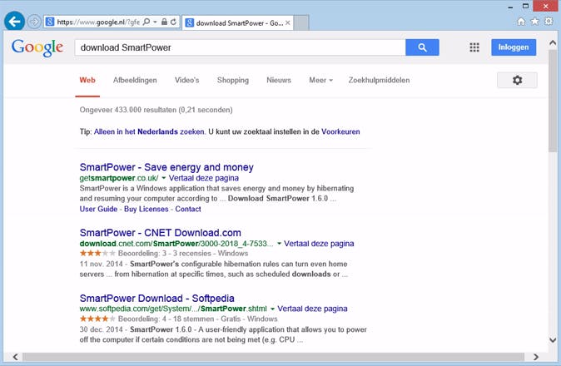The image size is (561, 366).
Task: Switch to the Nieuws tab
Action: tap(279, 80)
